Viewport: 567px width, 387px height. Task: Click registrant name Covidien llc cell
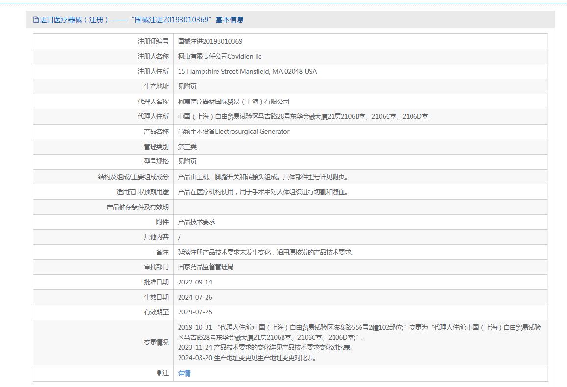[x=220, y=56]
